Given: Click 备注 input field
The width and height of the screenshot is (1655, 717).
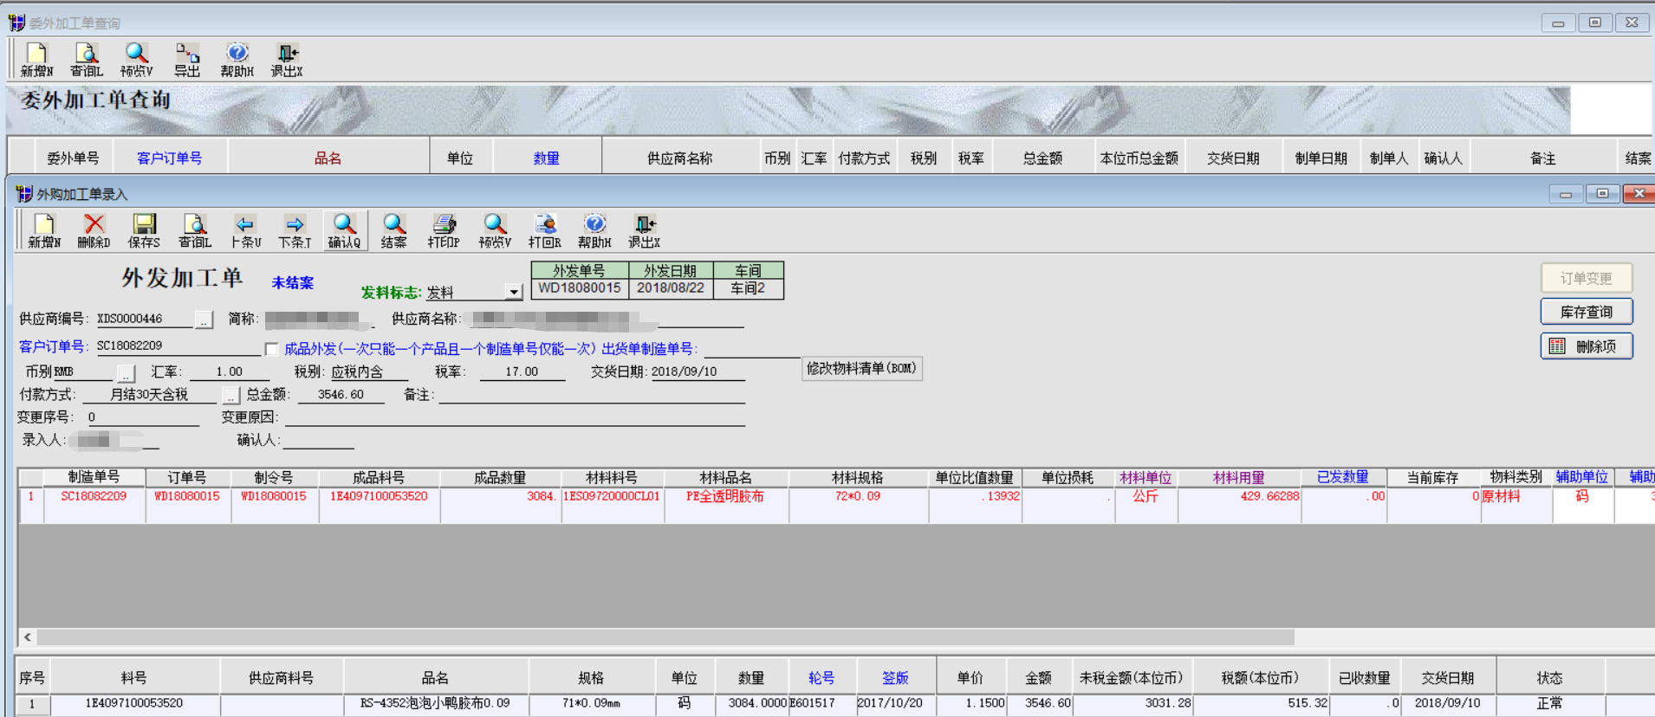Looking at the screenshot, I should coord(592,395).
